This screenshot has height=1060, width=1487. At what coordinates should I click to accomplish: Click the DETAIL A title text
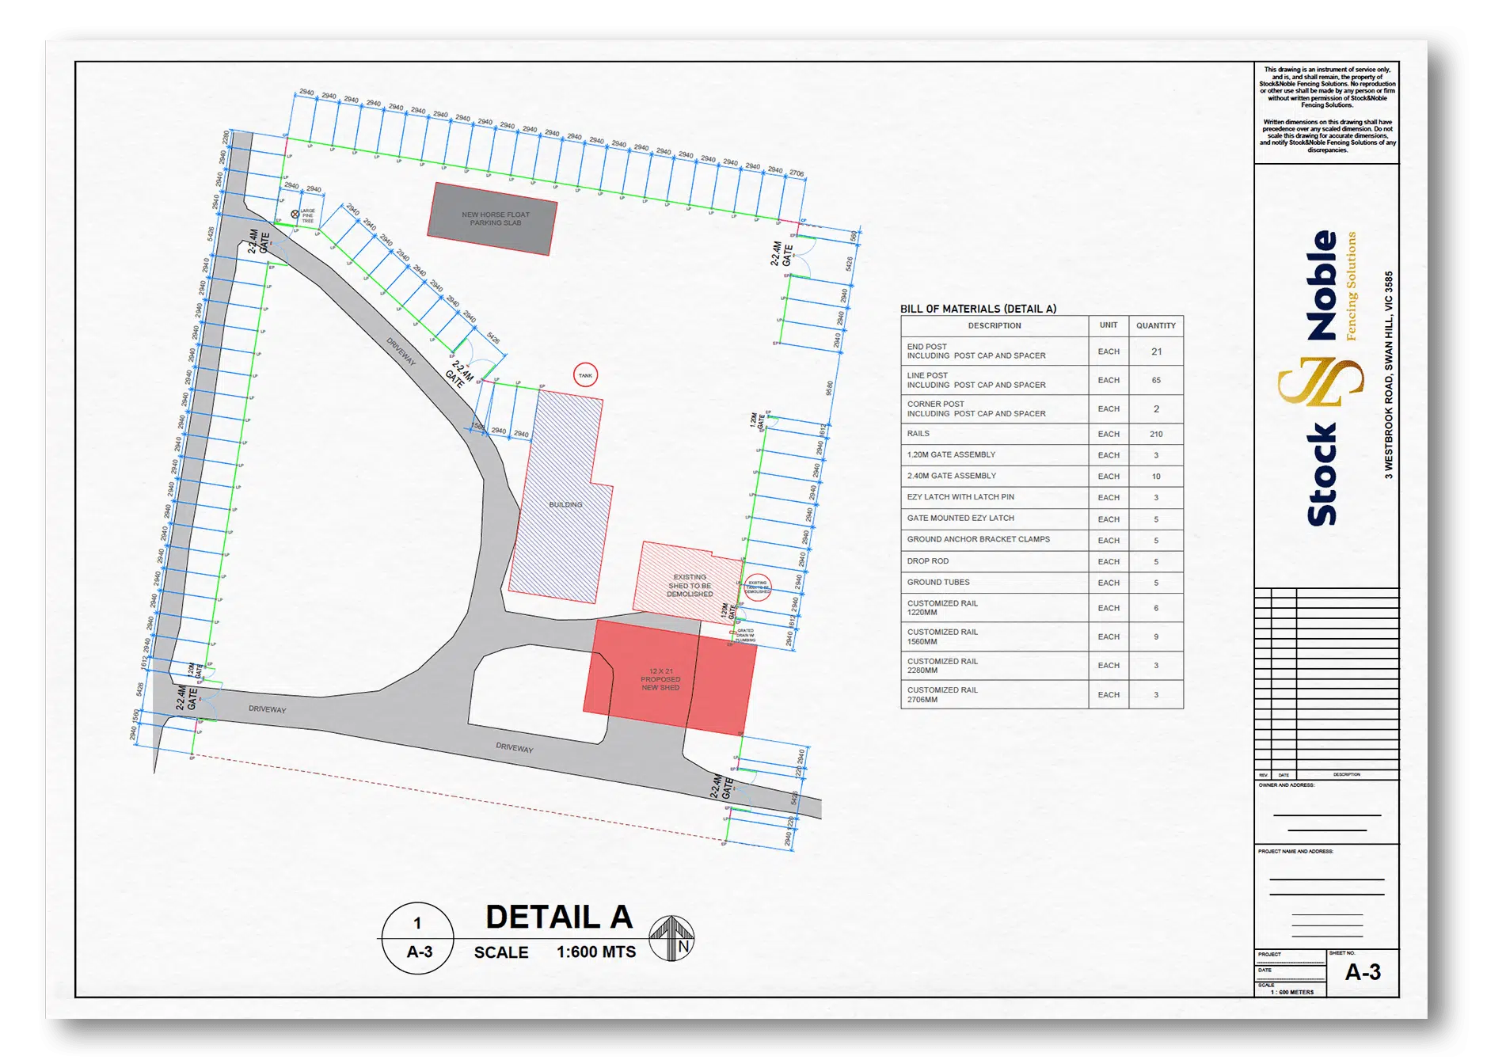point(558,918)
